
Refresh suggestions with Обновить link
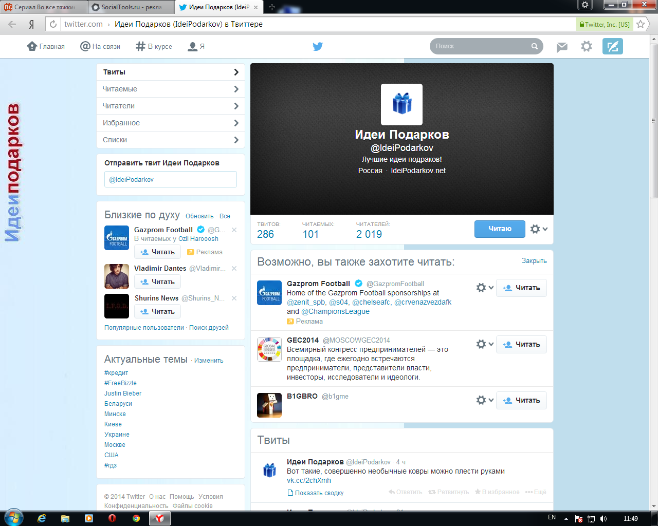[199, 216]
